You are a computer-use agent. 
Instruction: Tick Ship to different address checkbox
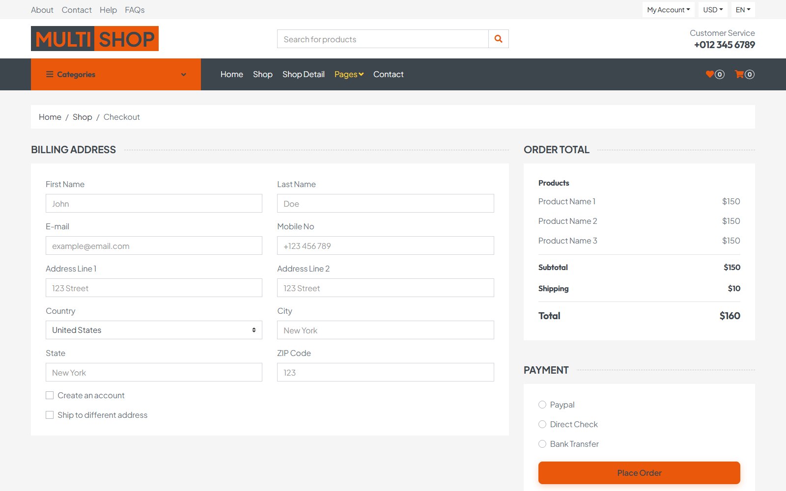click(50, 415)
